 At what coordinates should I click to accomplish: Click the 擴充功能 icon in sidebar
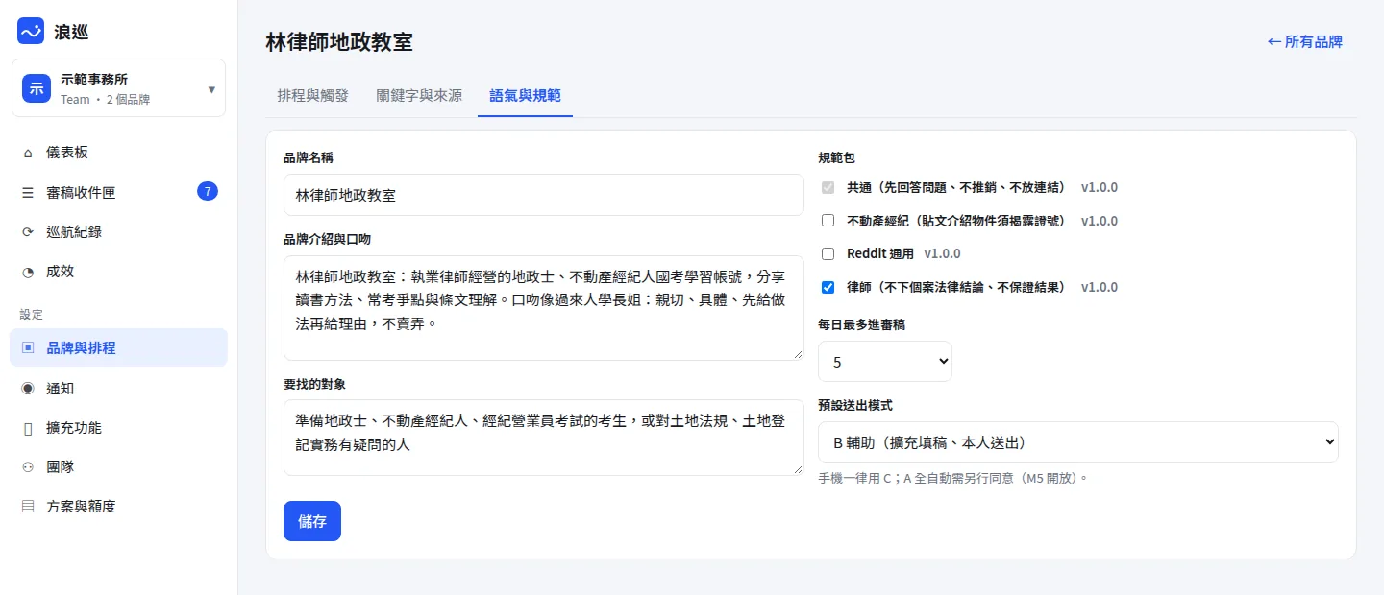pos(27,428)
